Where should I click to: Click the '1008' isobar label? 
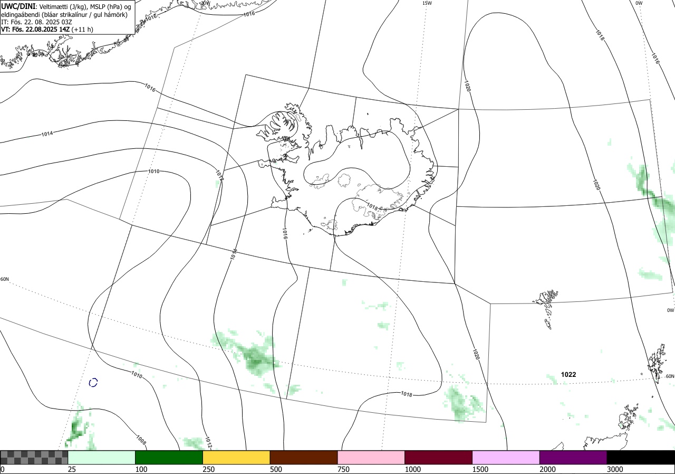141,439
